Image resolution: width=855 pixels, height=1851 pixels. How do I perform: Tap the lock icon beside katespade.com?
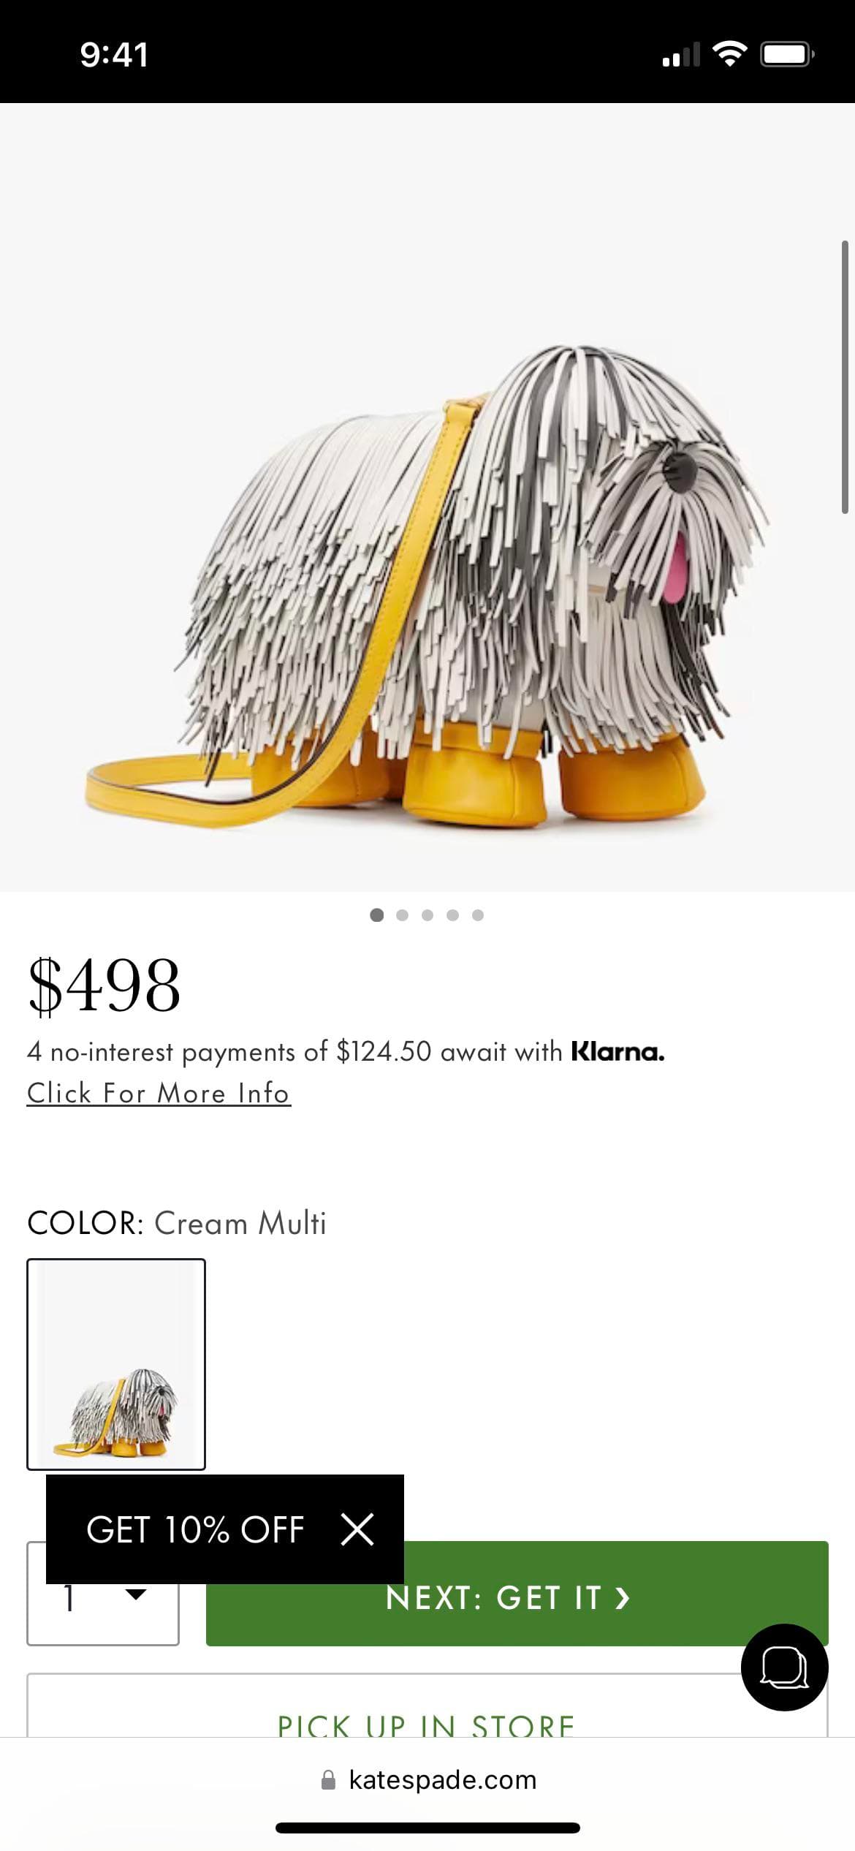329,1779
